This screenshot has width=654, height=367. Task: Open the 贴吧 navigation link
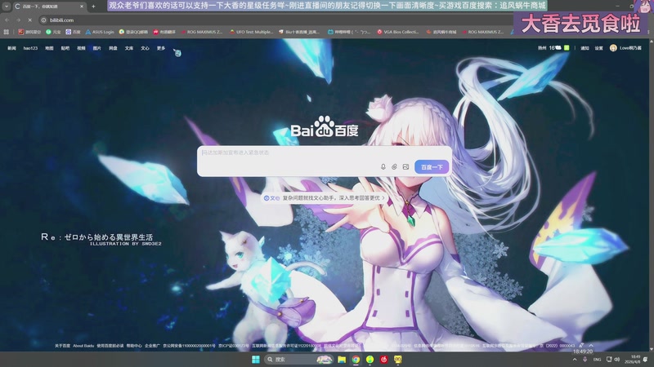65,48
